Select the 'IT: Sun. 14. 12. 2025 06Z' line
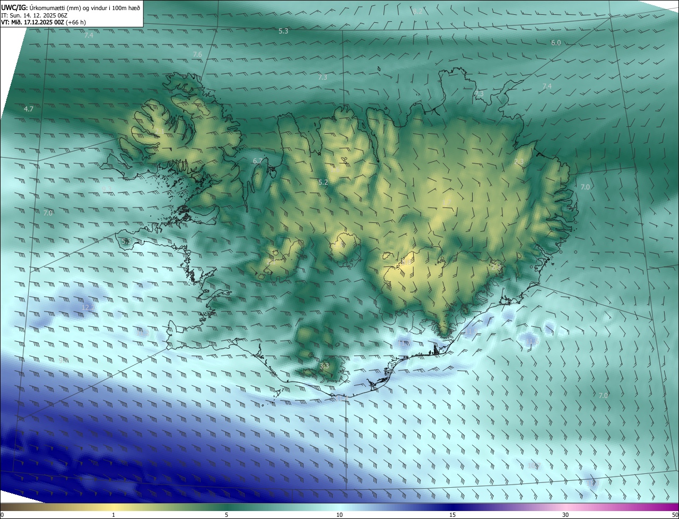The width and height of the screenshot is (679, 519). [34, 15]
